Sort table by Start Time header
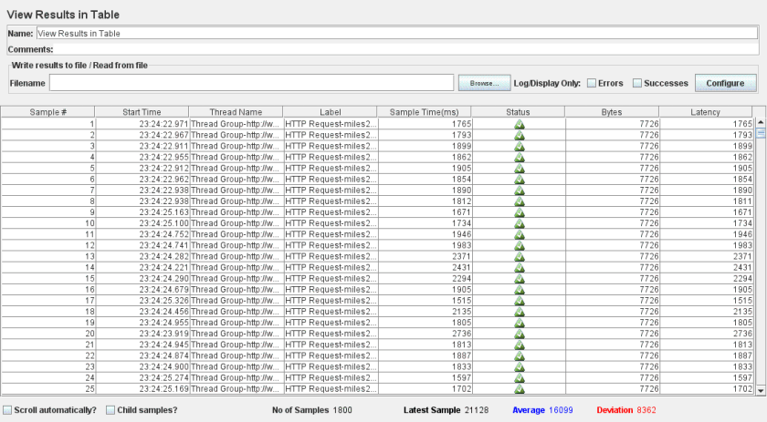767x422 pixels. [x=142, y=111]
